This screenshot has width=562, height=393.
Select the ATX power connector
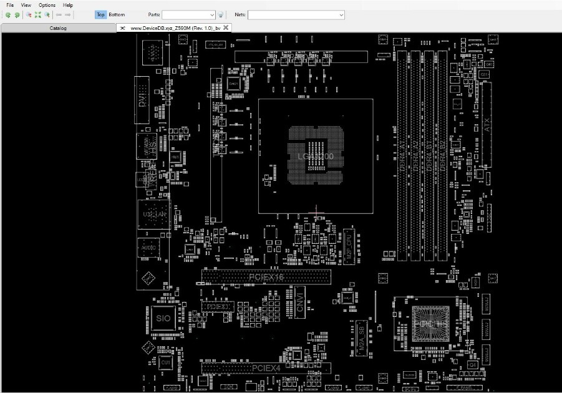pos(487,124)
